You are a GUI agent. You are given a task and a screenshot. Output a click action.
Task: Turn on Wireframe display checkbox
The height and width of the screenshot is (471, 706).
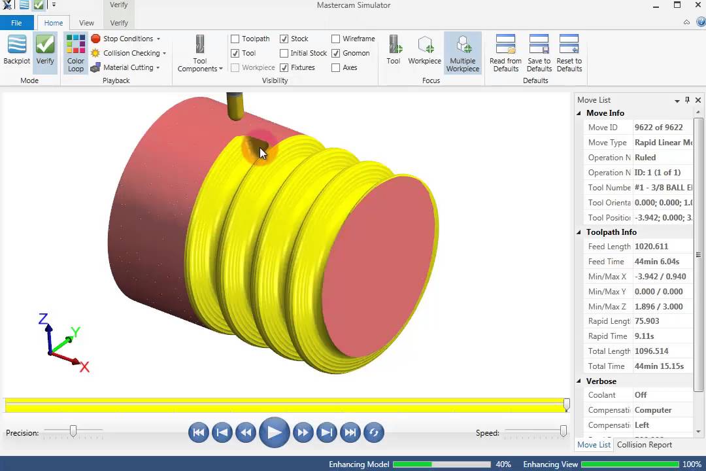[336, 39]
